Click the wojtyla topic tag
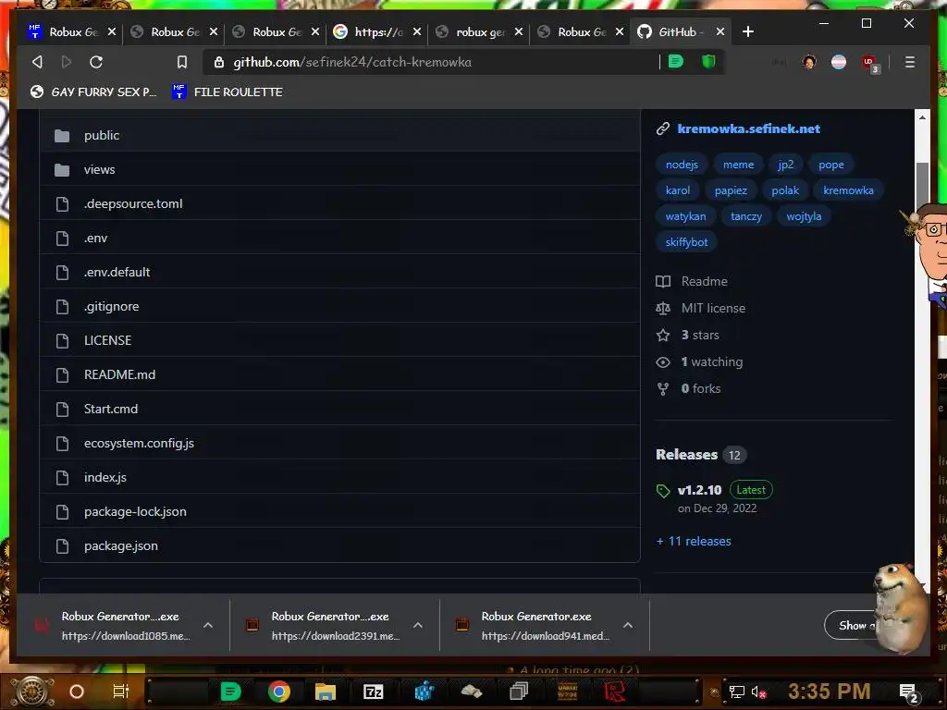The height and width of the screenshot is (710, 947). [x=804, y=216]
